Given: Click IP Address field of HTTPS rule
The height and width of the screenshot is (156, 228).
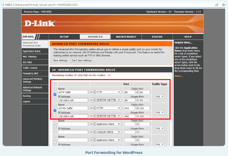Looking at the screenshot, I should (x=73, y=116).
